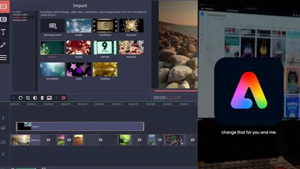Click the trash delete clip icon

(42, 98)
